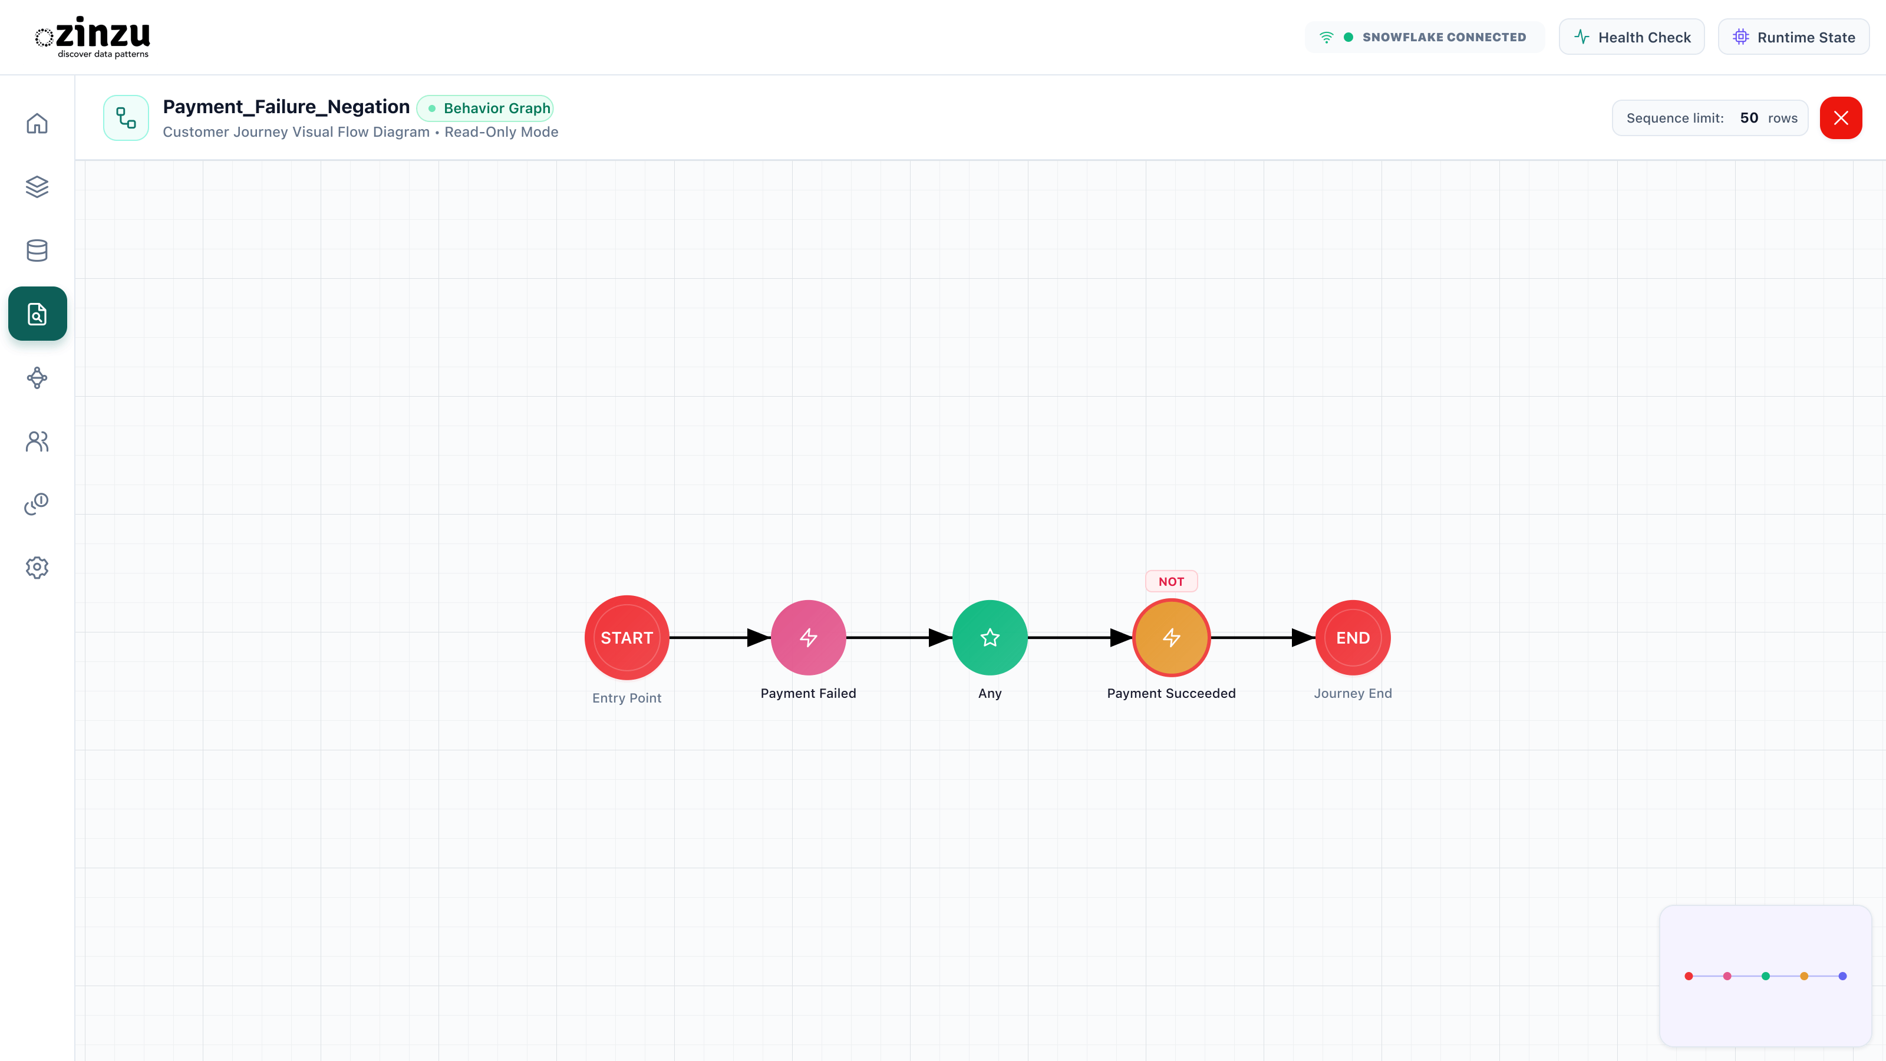Click the Payment Succeeded label
The width and height of the screenshot is (1886, 1061).
[x=1172, y=693]
